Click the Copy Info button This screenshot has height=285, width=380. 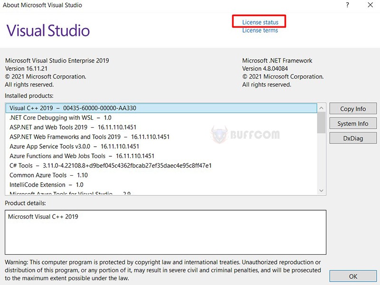click(x=352, y=108)
